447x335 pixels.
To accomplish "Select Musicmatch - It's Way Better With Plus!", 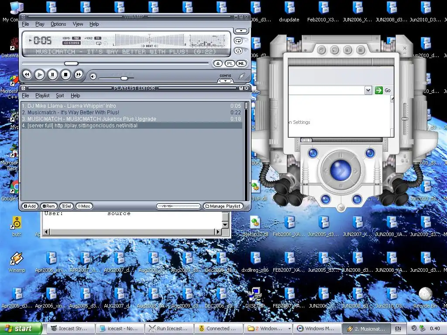I will coord(132,112).
